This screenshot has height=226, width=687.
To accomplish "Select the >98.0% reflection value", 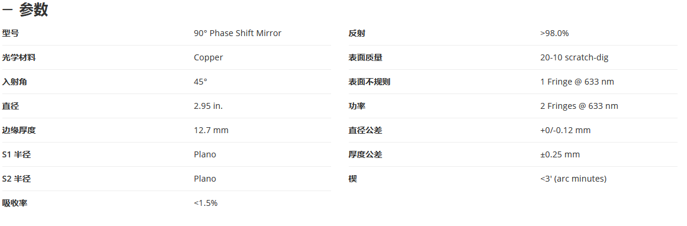I will click(554, 33).
